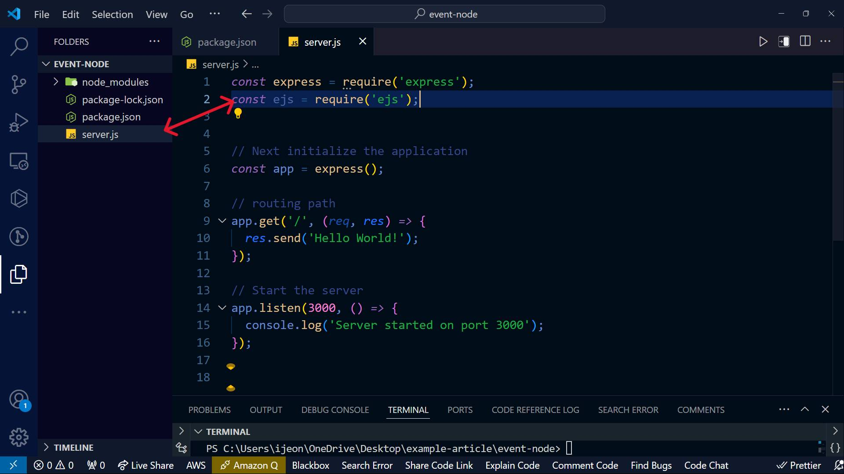Expand the node_modules folder
Image resolution: width=844 pixels, height=474 pixels.
(56, 82)
